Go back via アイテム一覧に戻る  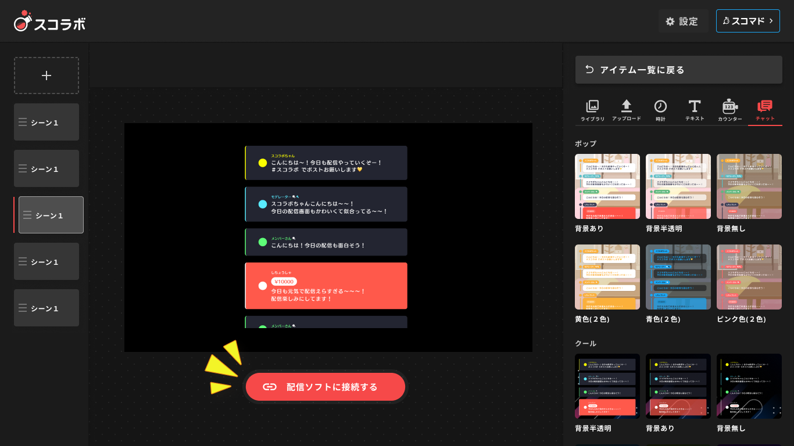(x=678, y=70)
